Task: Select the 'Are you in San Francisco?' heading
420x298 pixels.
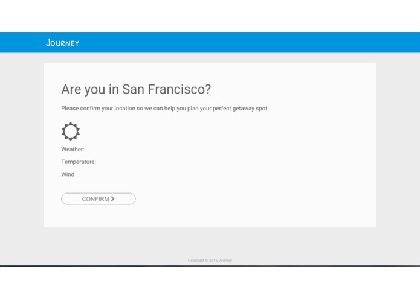Action: tap(136, 89)
